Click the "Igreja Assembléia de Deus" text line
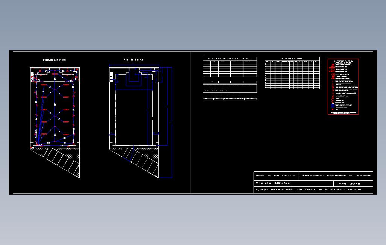386x245 pixels. click(x=308, y=189)
